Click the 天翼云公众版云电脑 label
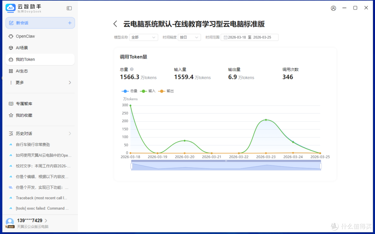 33,227
